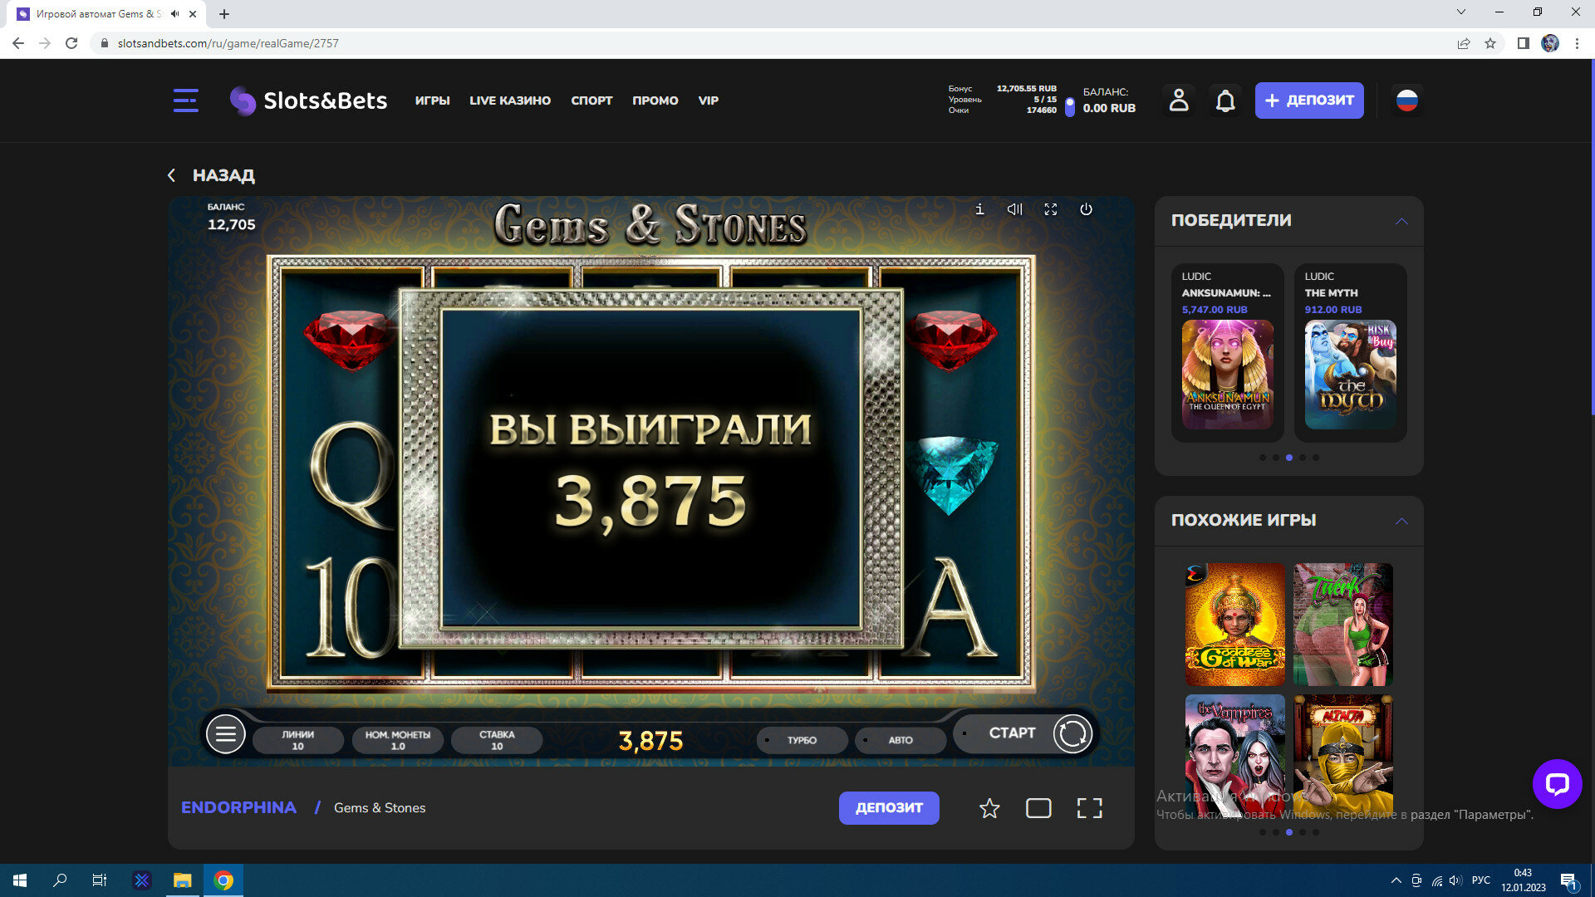Open in-game round menu button
Screen dimensions: 1595x897
click(225, 734)
